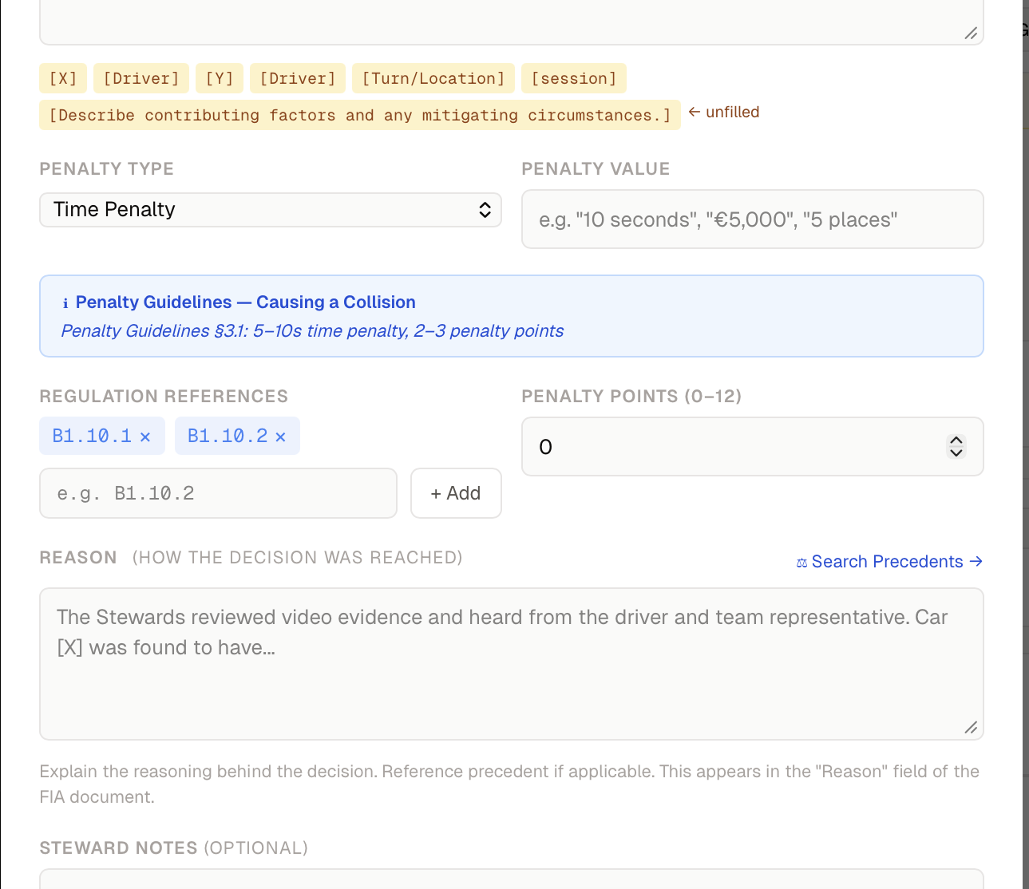Image resolution: width=1029 pixels, height=889 pixels.
Task: Click the resize handle of the top textarea
Action: click(971, 33)
